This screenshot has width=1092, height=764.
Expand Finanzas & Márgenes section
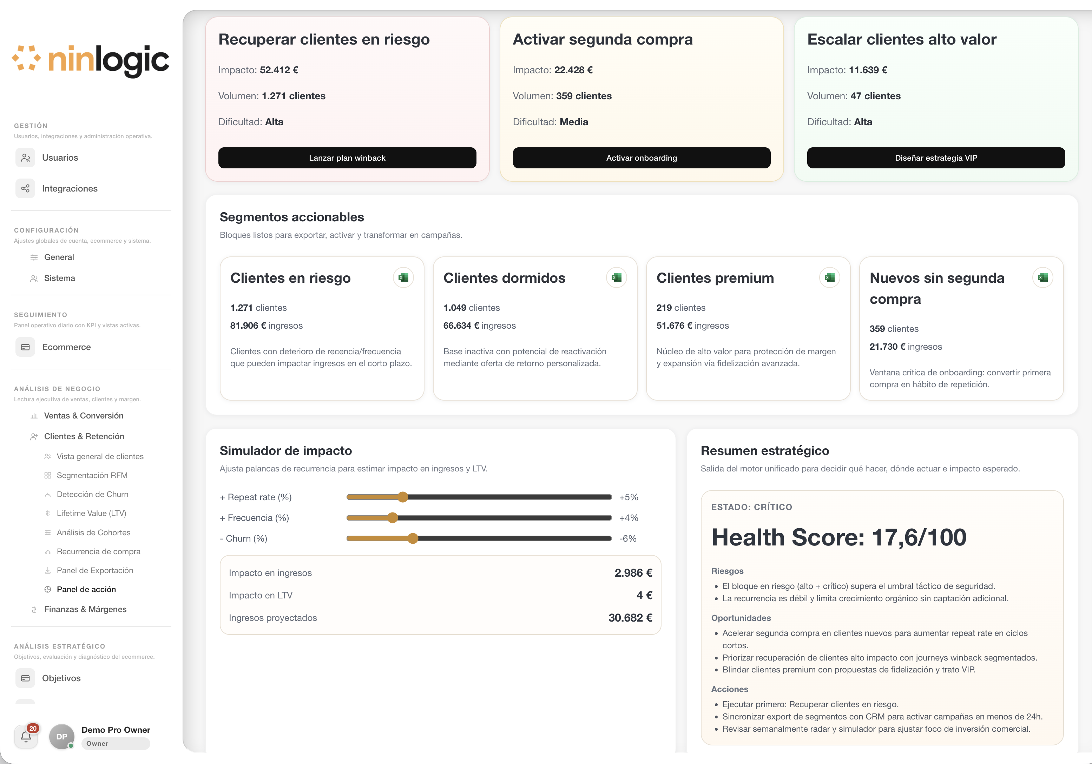85,609
